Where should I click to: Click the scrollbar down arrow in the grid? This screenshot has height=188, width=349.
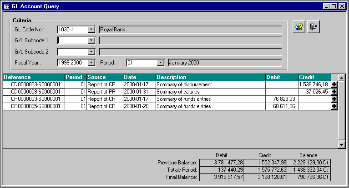click(x=342, y=144)
